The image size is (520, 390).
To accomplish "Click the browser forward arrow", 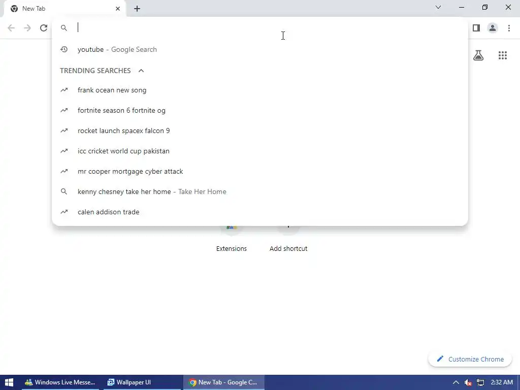I will (27, 28).
